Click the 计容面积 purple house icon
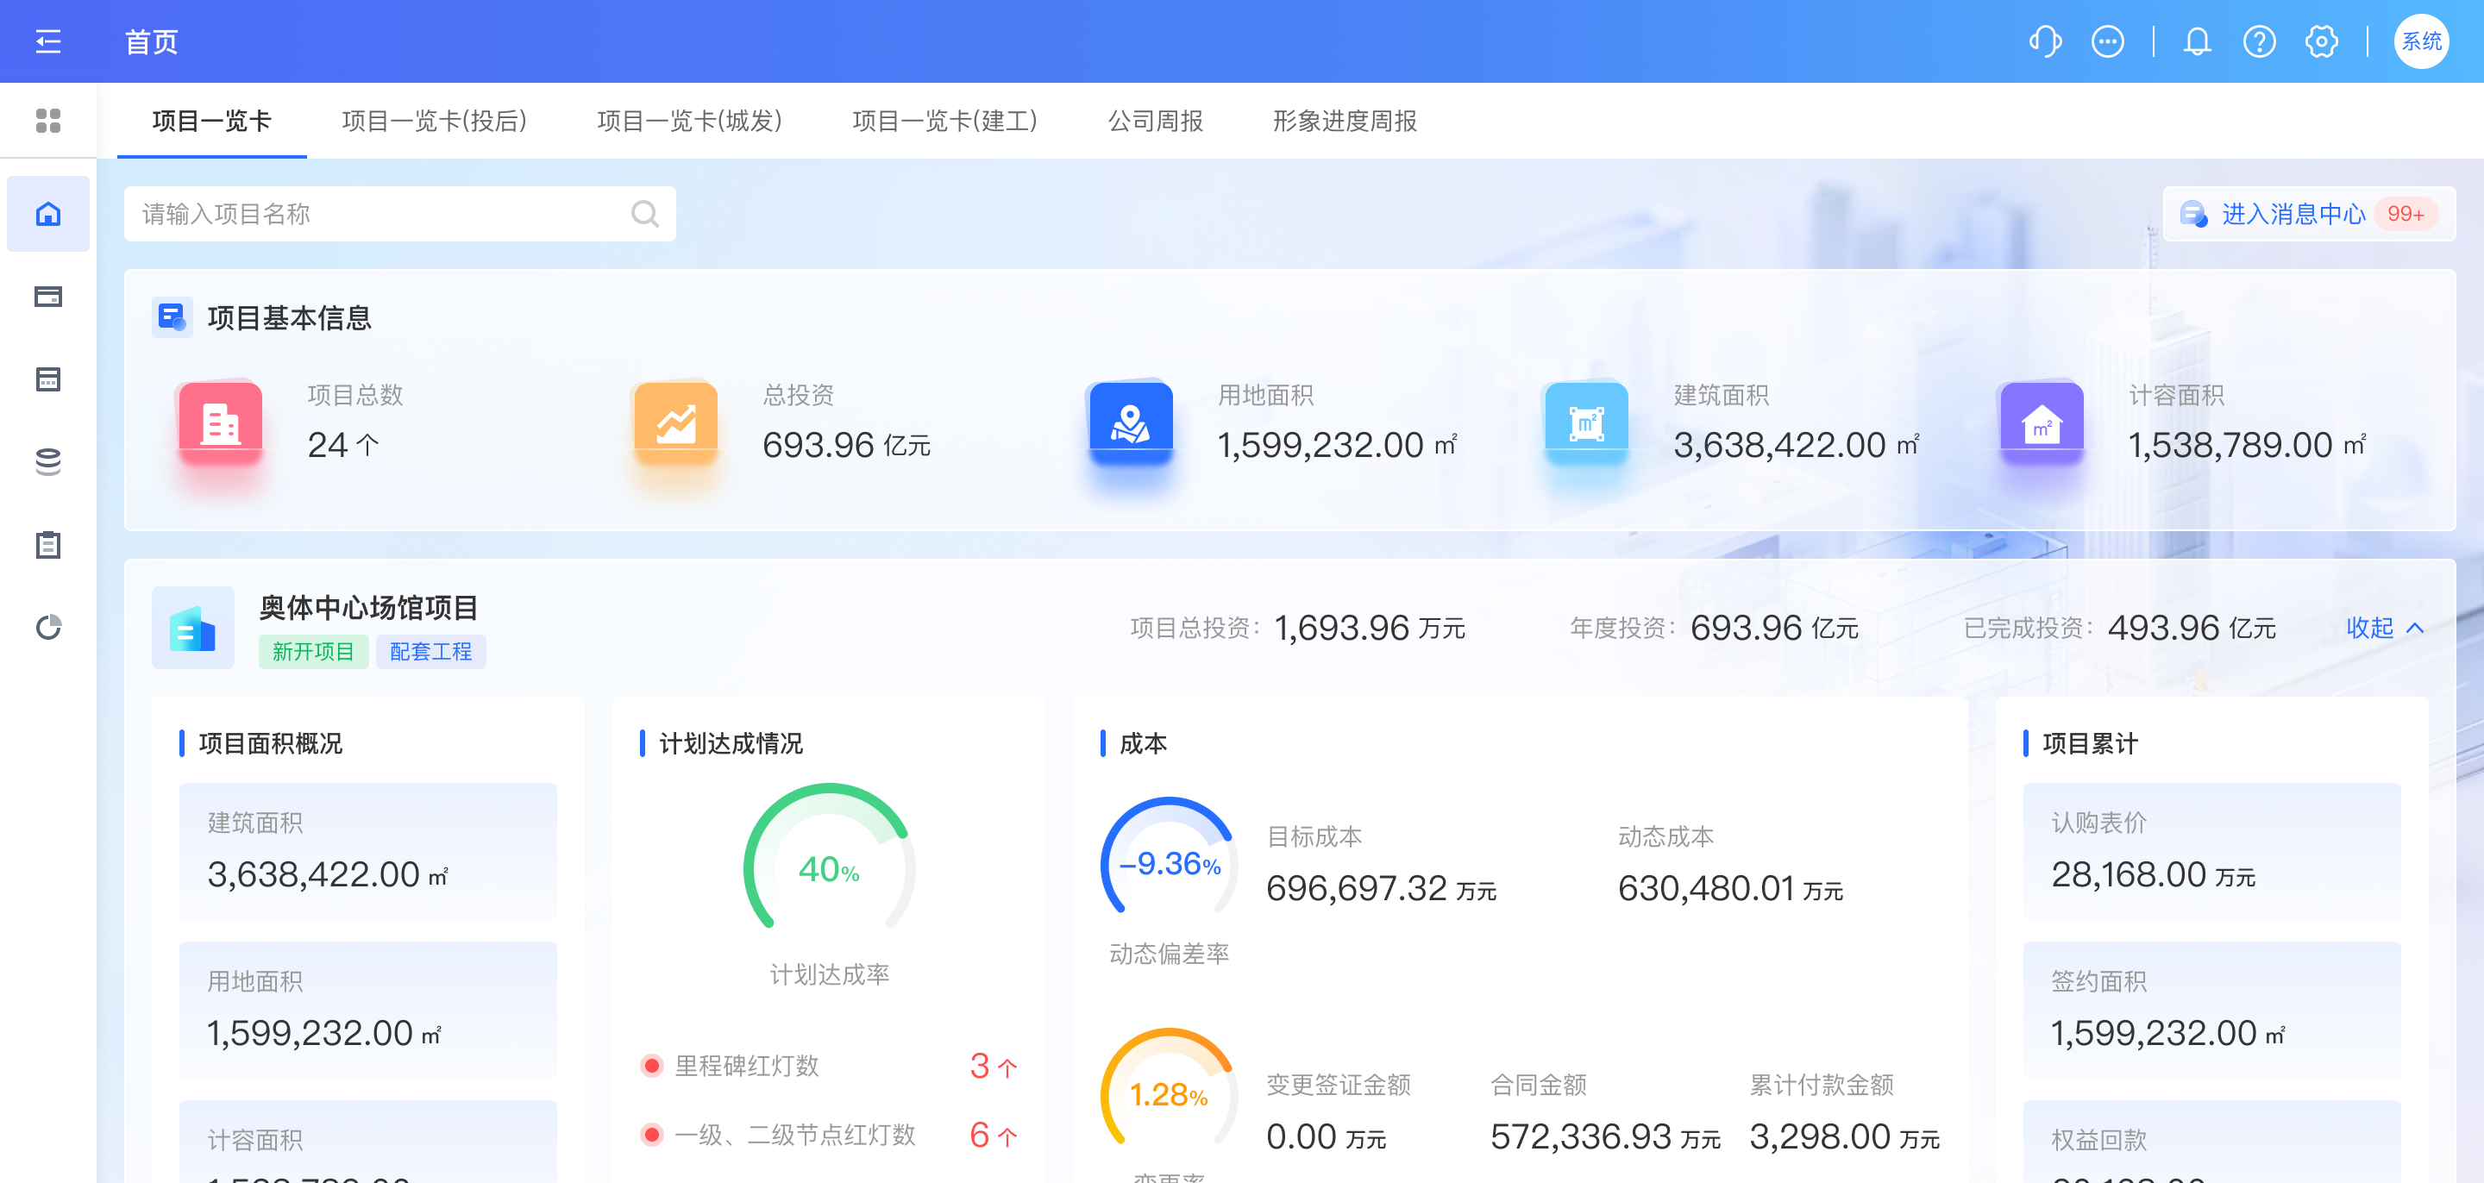The width and height of the screenshot is (2484, 1183). 2042,423
